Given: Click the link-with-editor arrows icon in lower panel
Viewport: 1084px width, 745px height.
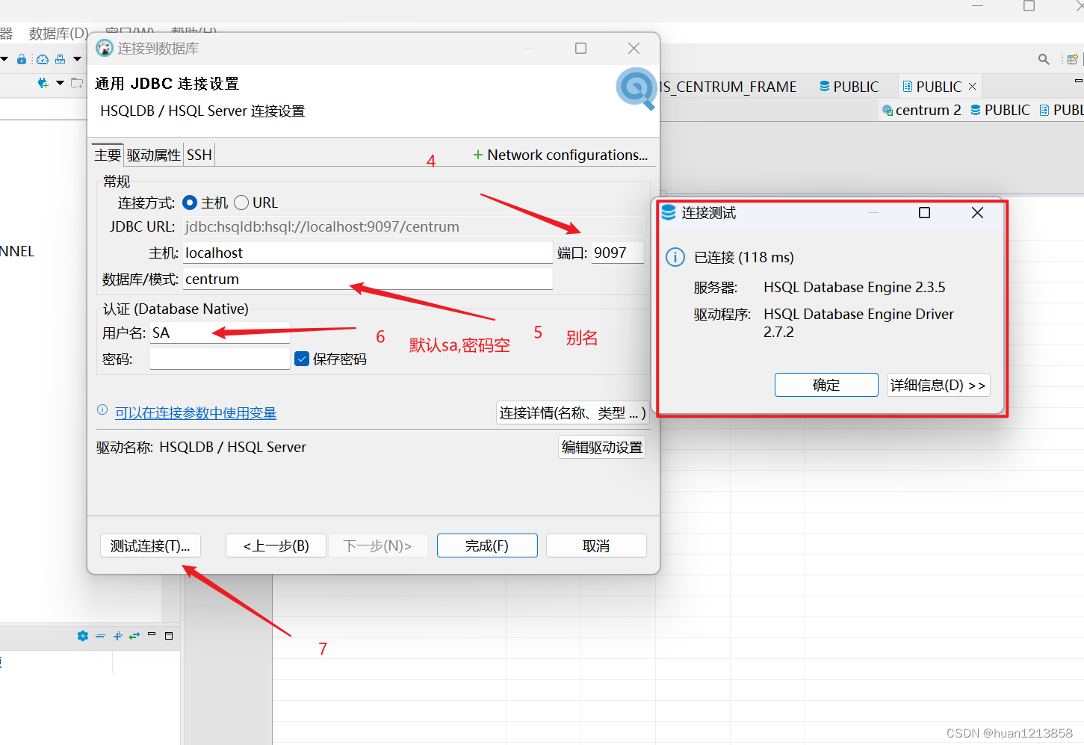Looking at the screenshot, I should 134,636.
